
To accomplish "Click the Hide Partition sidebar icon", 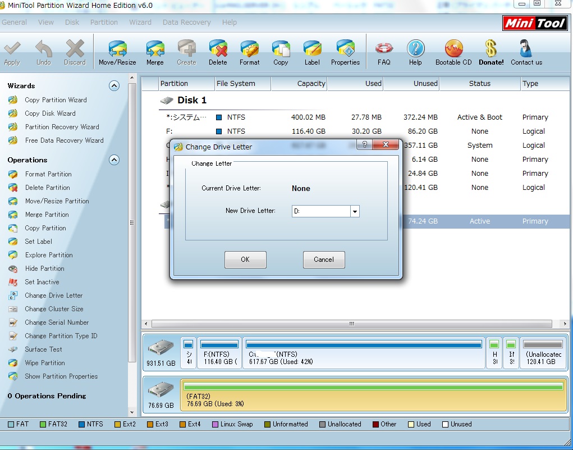I will coord(13,269).
